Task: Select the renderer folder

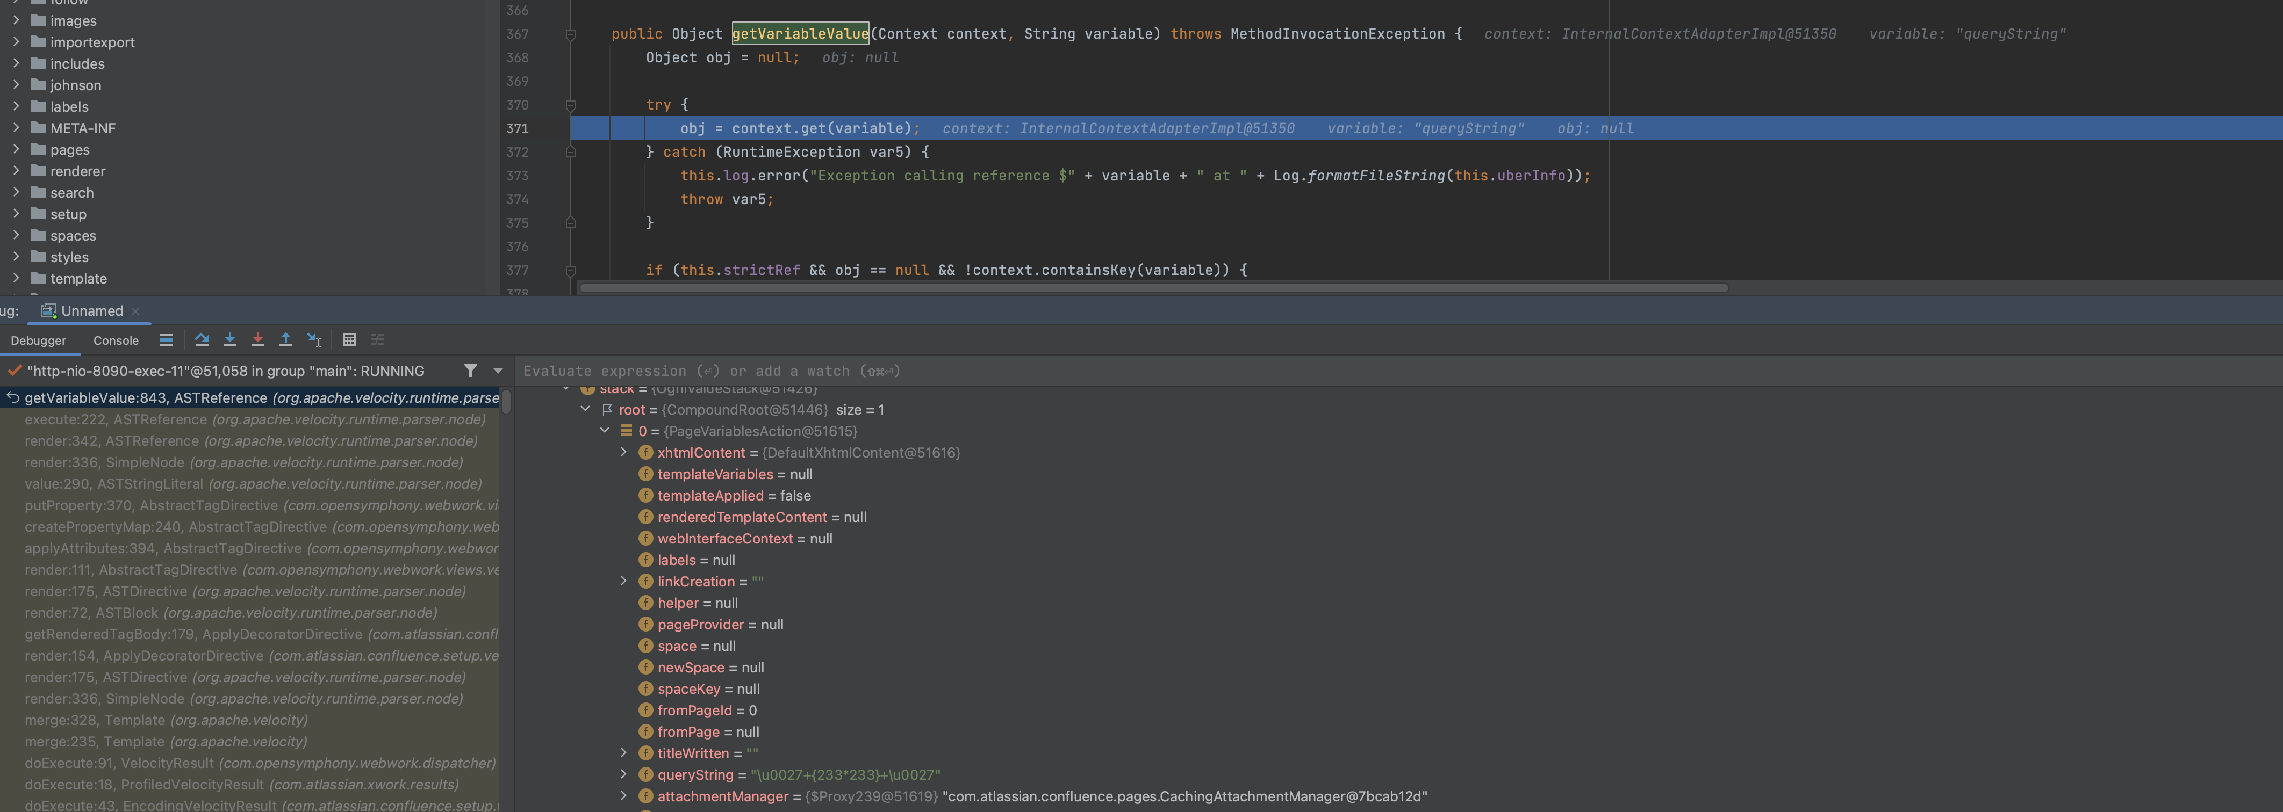Action: click(78, 171)
